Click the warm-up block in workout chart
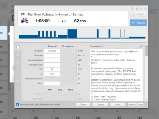Screen dimensions: 159x119 coord(28,37)
